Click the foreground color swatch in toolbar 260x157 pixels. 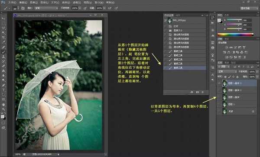2,116
